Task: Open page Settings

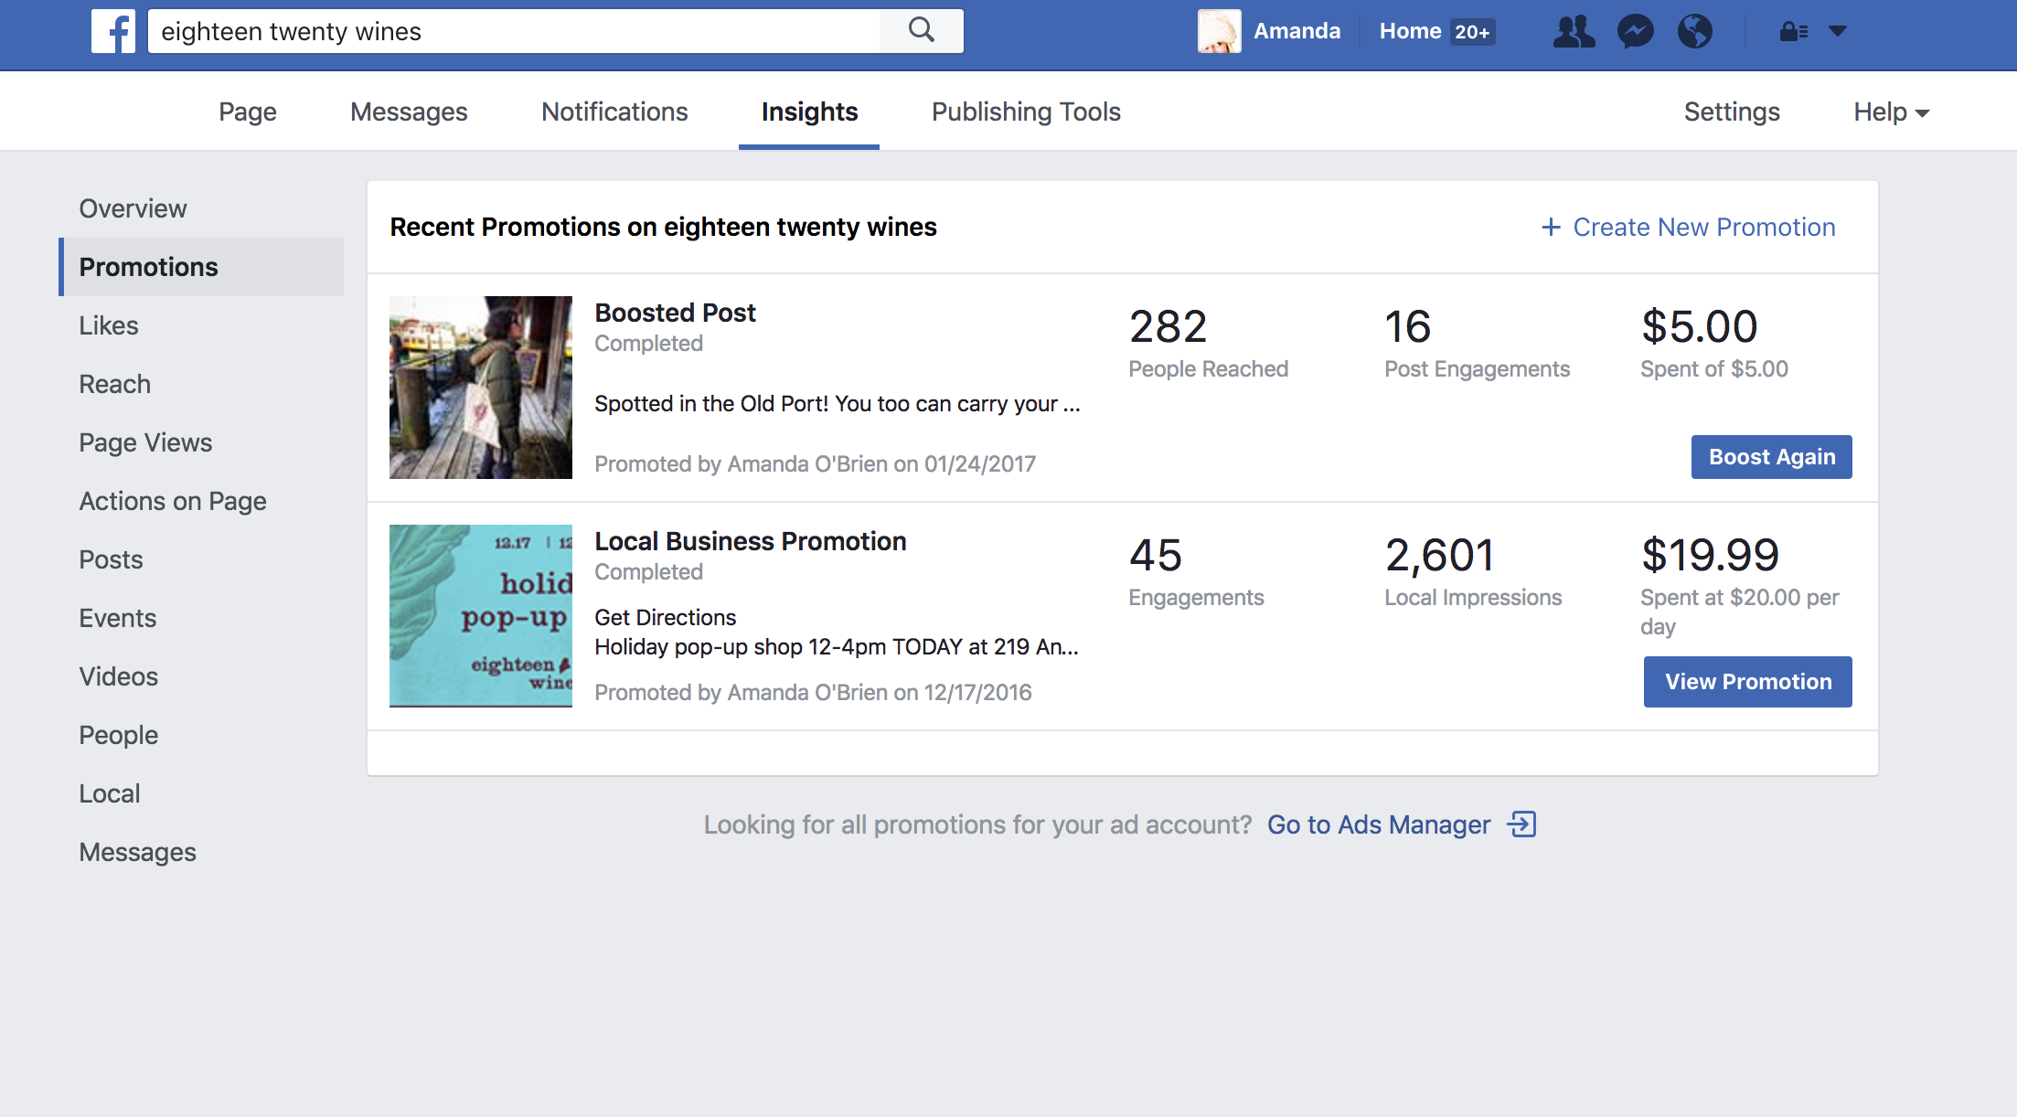Action: (1732, 112)
